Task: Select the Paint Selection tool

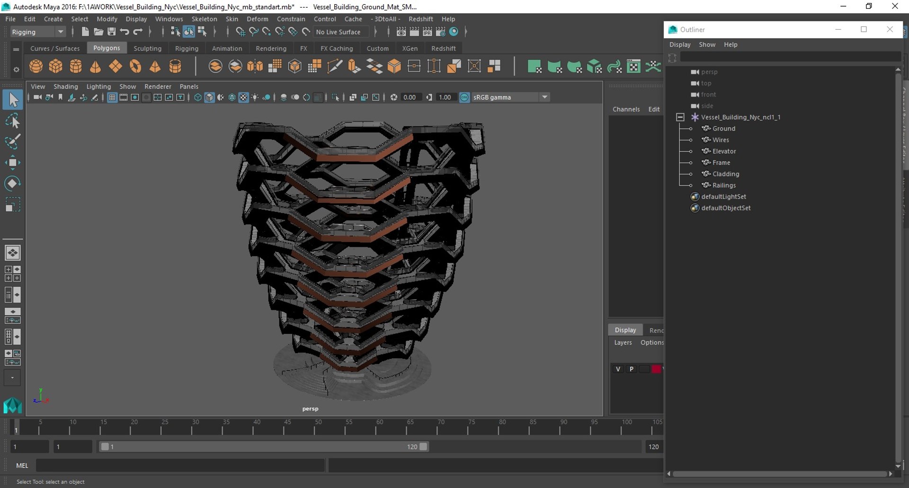Action: tap(13, 141)
